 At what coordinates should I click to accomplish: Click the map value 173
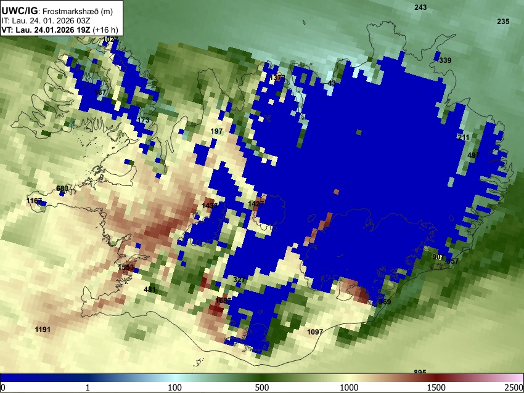tap(143, 120)
